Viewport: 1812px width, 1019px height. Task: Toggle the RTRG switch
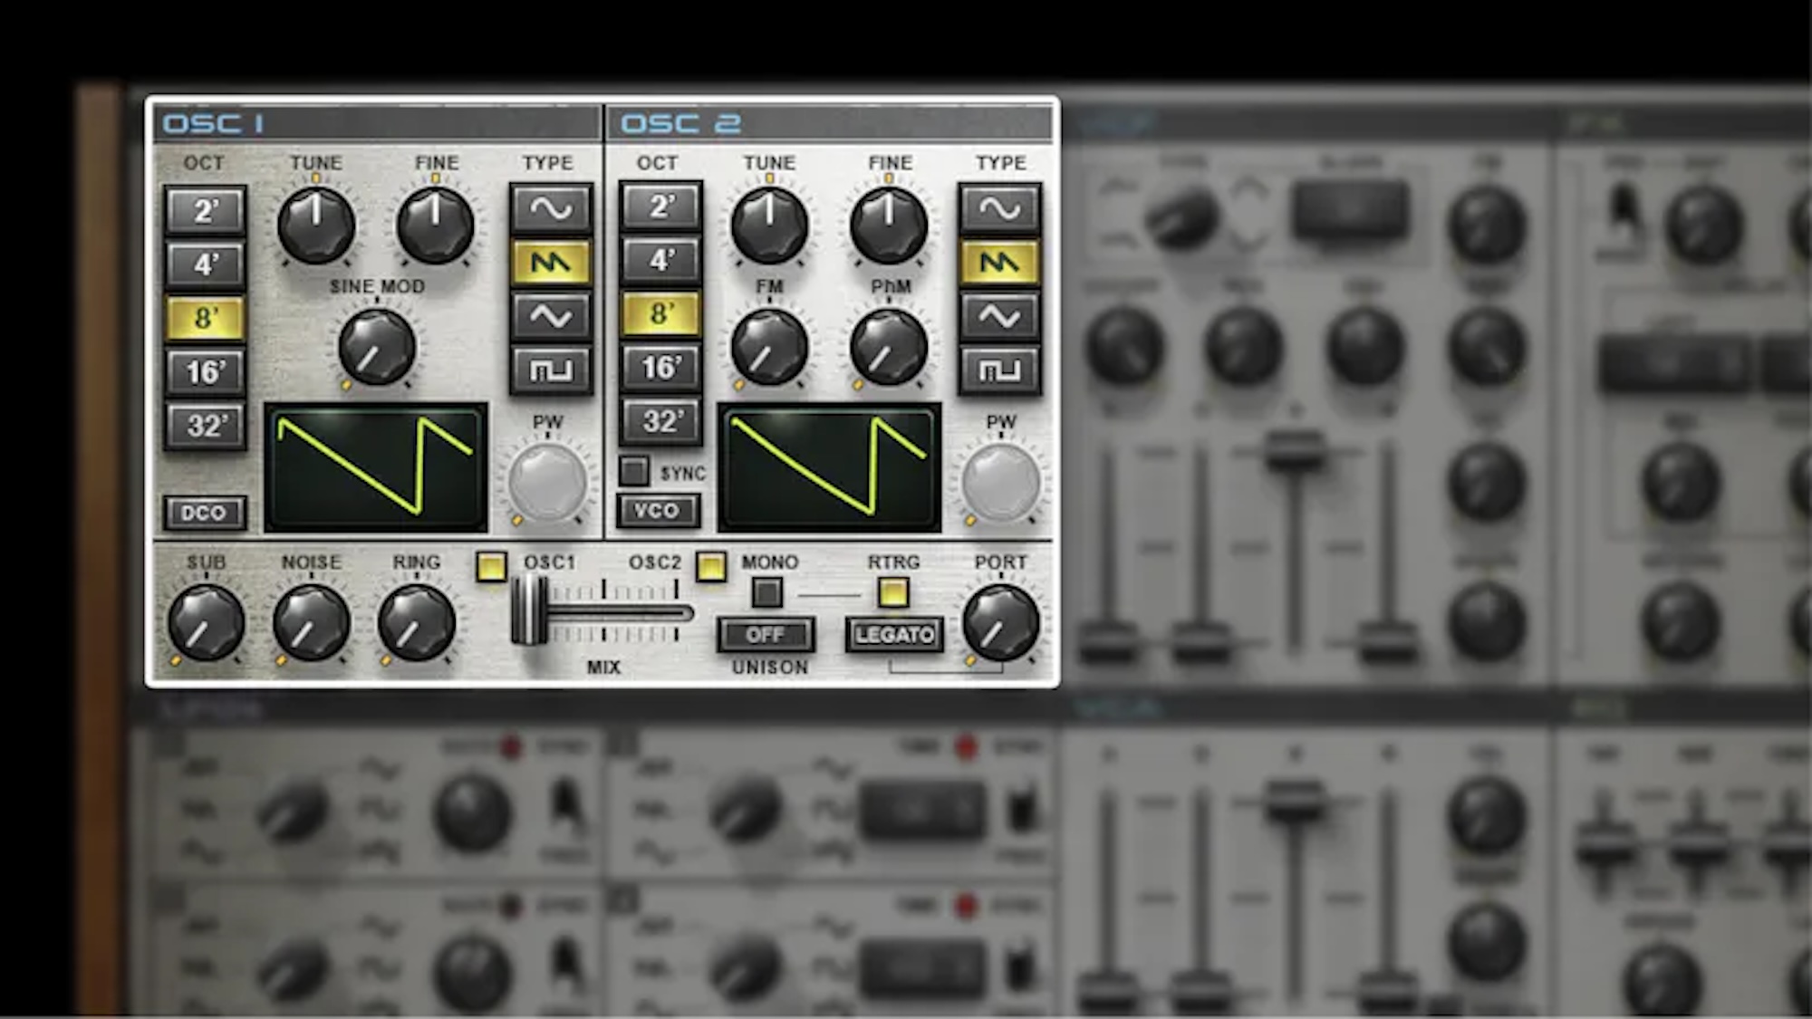point(893,592)
